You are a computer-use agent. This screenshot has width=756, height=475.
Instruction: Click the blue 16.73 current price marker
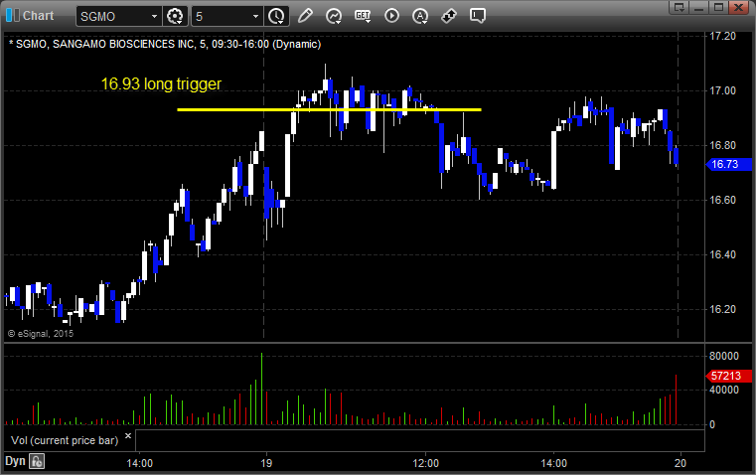[728, 164]
